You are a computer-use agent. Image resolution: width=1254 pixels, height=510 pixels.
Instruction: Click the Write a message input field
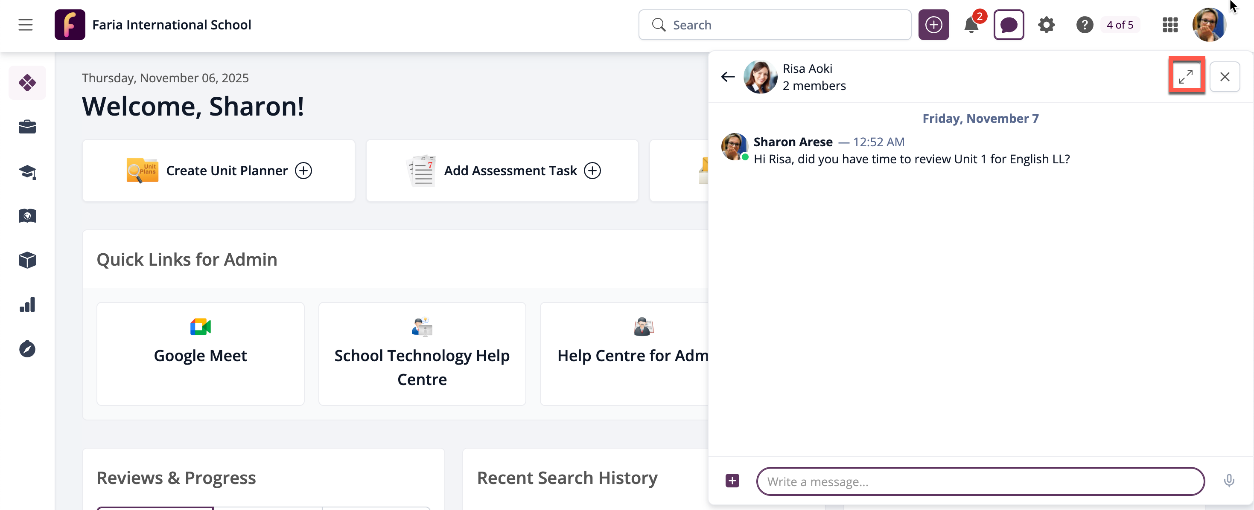980,481
